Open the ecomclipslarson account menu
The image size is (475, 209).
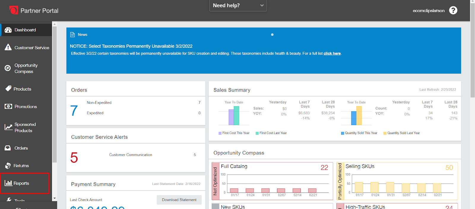428,11
